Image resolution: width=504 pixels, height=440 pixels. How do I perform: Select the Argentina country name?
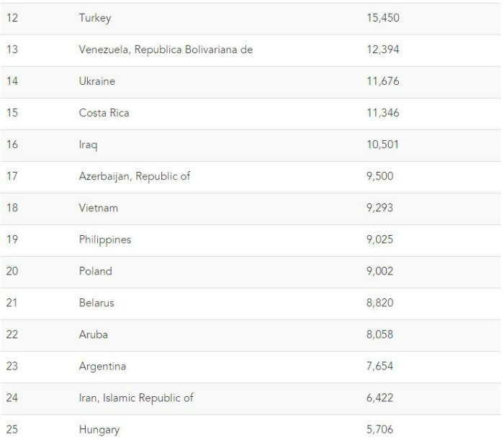tap(102, 366)
